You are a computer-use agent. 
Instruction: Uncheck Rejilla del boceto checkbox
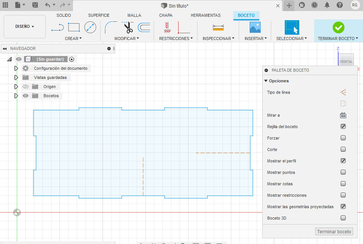point(343,127)
